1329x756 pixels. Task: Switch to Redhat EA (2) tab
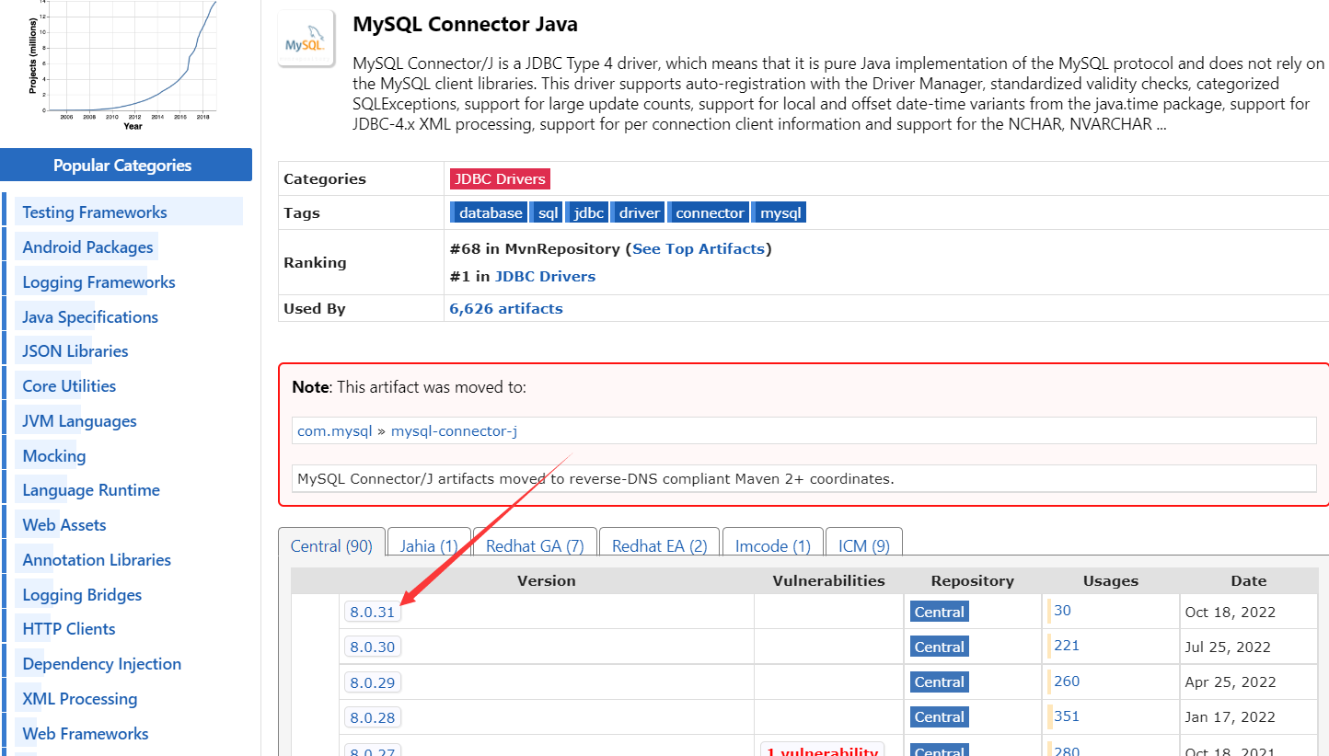click(x=660, y=546)
